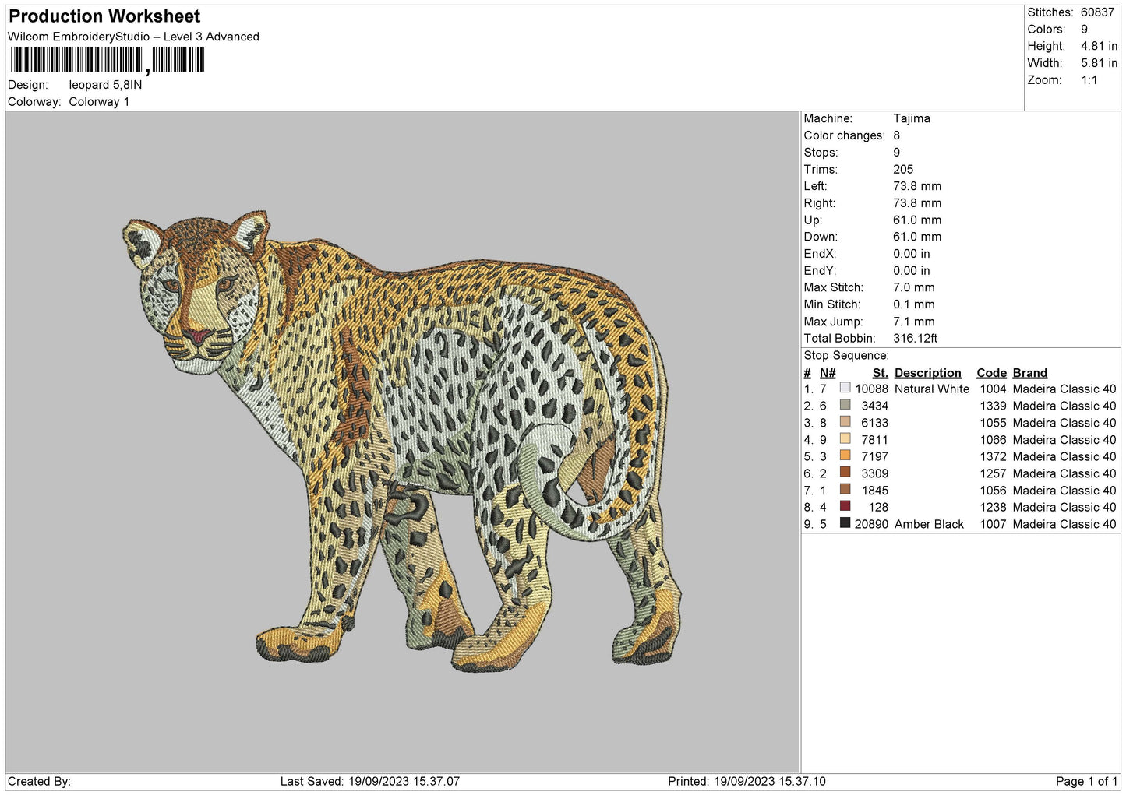Click the 'St.' column header
Screen dimensions: 1126x795
click(881, 373)
